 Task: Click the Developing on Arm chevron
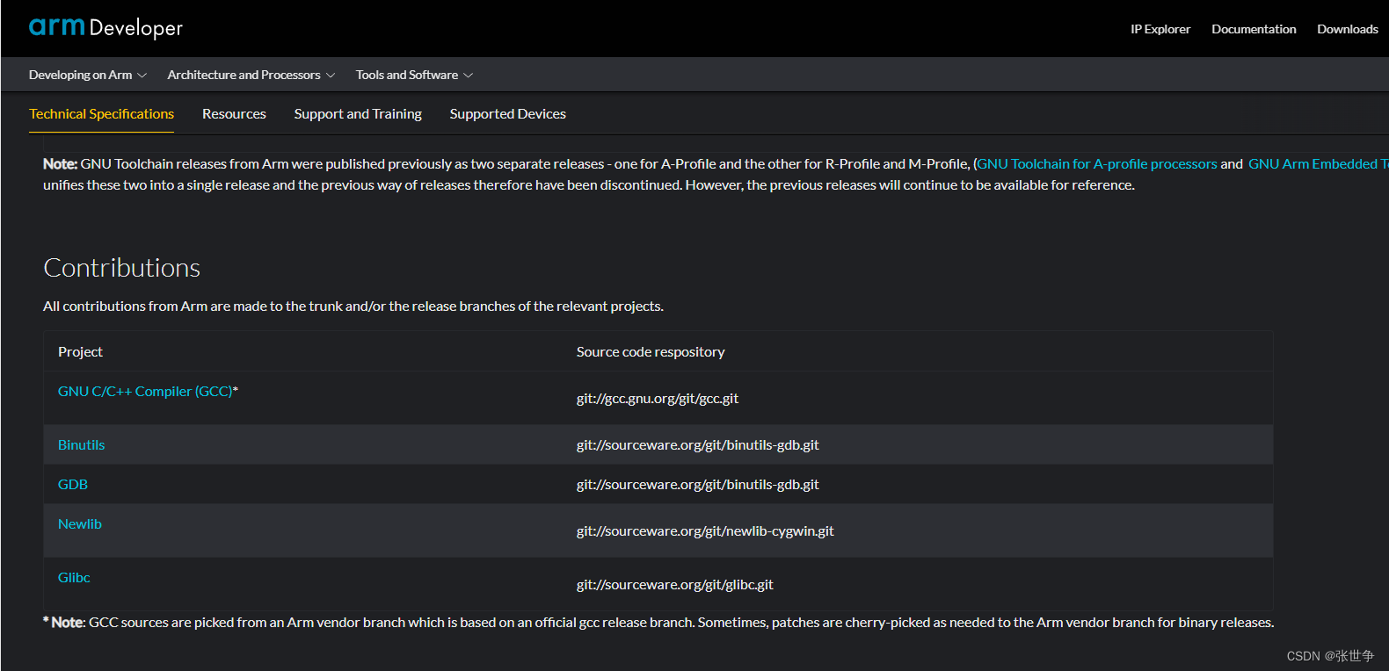142,76
